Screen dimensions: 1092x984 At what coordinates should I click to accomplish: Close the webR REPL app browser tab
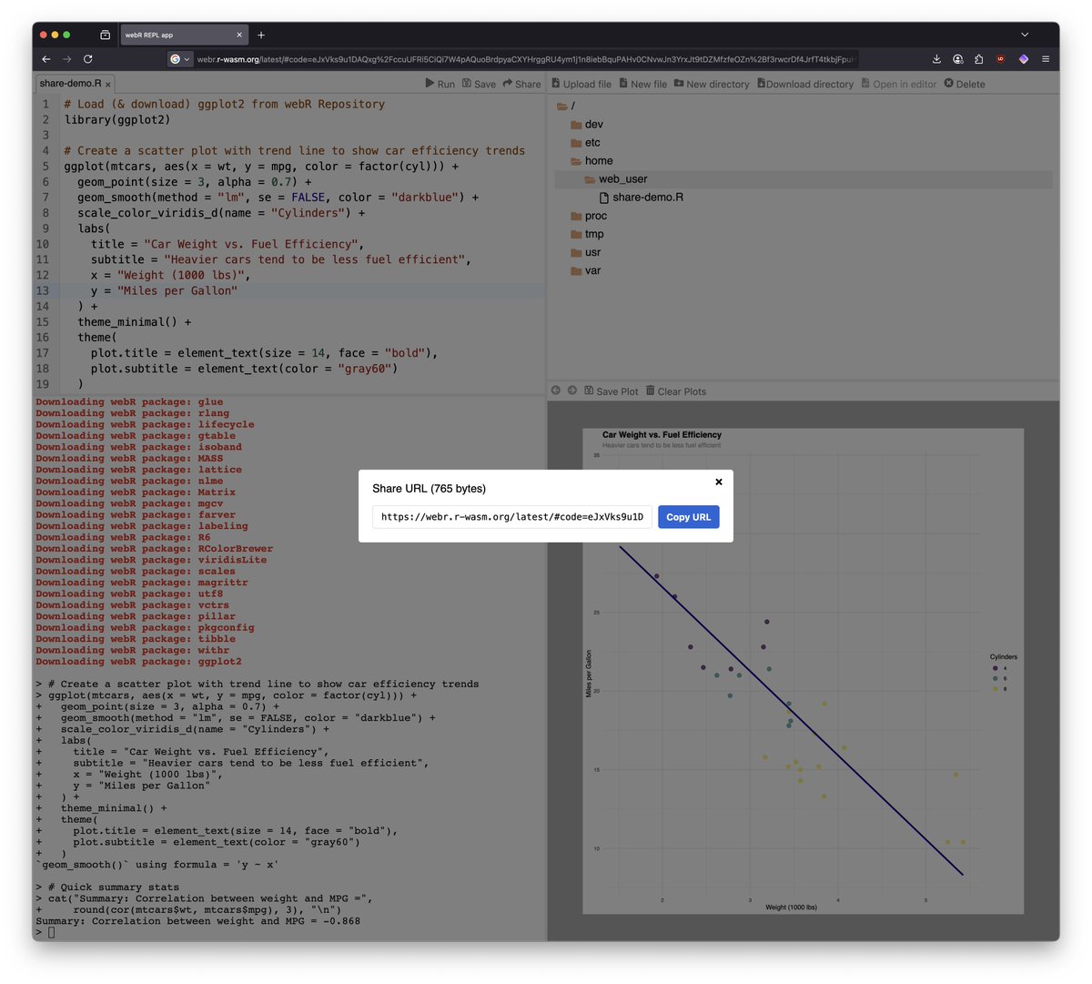click(239, 35)
